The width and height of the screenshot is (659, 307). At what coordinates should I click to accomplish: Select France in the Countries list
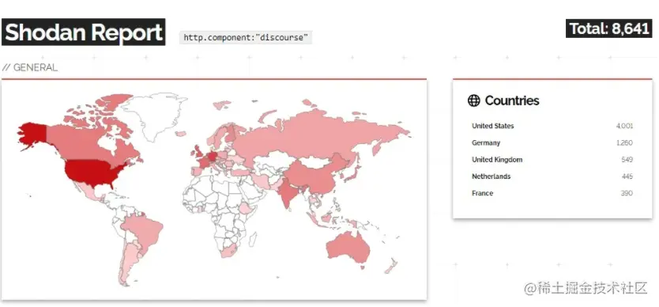482,193
